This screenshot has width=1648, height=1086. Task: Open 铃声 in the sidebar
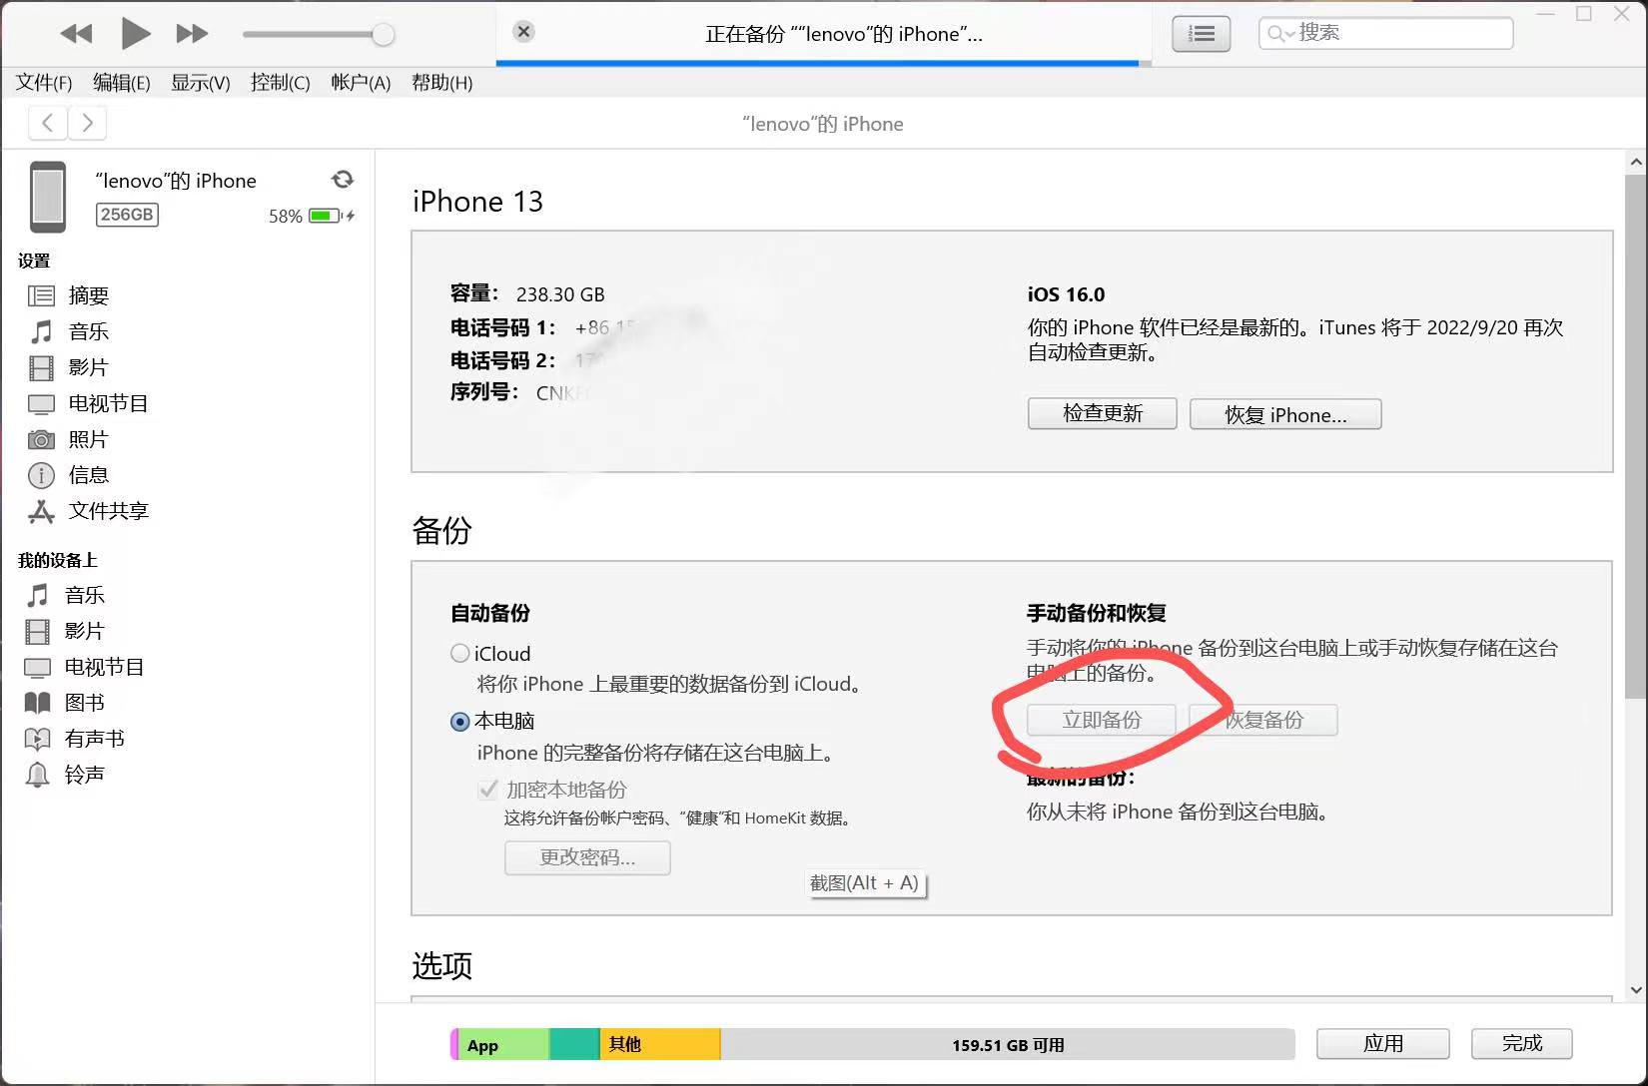tap(84, 776)
